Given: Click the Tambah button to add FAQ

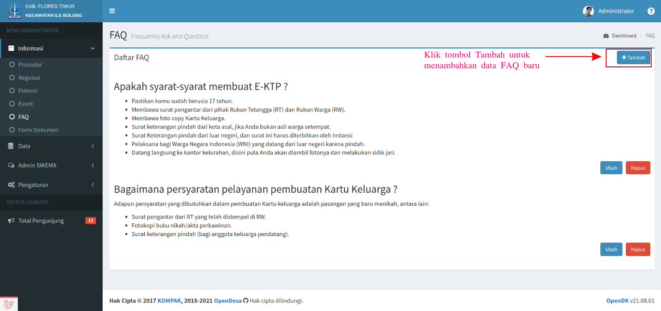Looking at the screenshot, I should click(633, 57).
